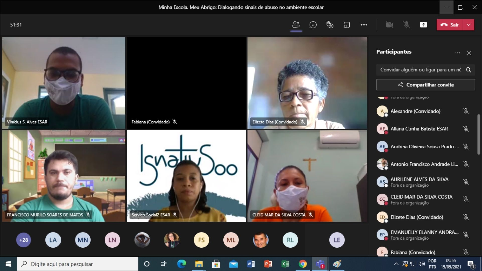Click Fabiana (Convidado) black video tile
Image resolution: width=482 pixels, height=271 pixels.
186,83
